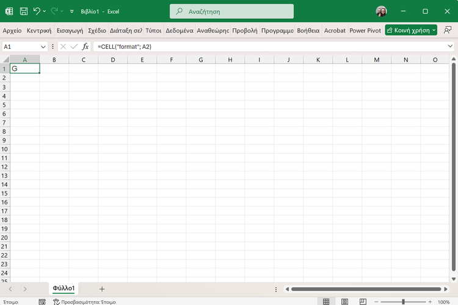Open the user account profile picture
458x305 pixels.
pyautogui.click(x=381, y=11)
